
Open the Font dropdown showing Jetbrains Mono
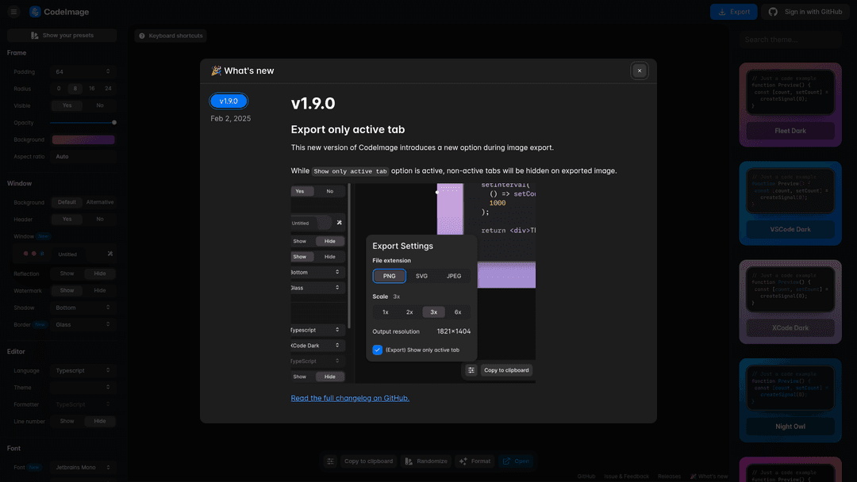(83, 468)
